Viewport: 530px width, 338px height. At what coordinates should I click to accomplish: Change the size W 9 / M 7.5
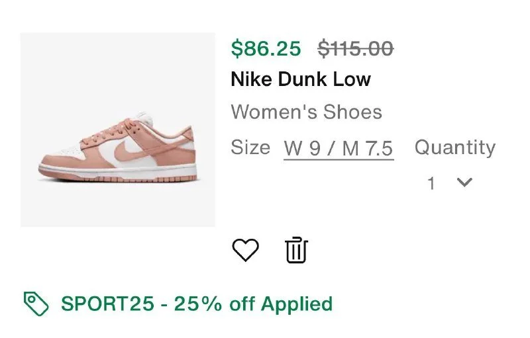(x=339, y=148)
